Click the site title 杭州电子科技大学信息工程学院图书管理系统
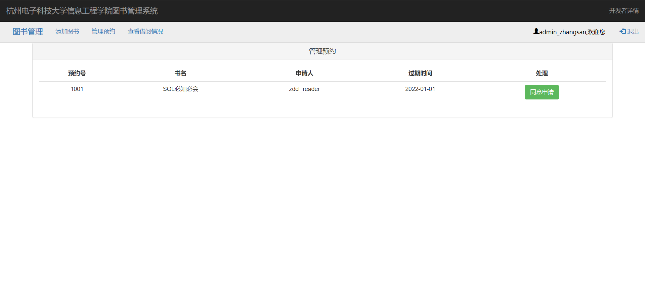 82,11
